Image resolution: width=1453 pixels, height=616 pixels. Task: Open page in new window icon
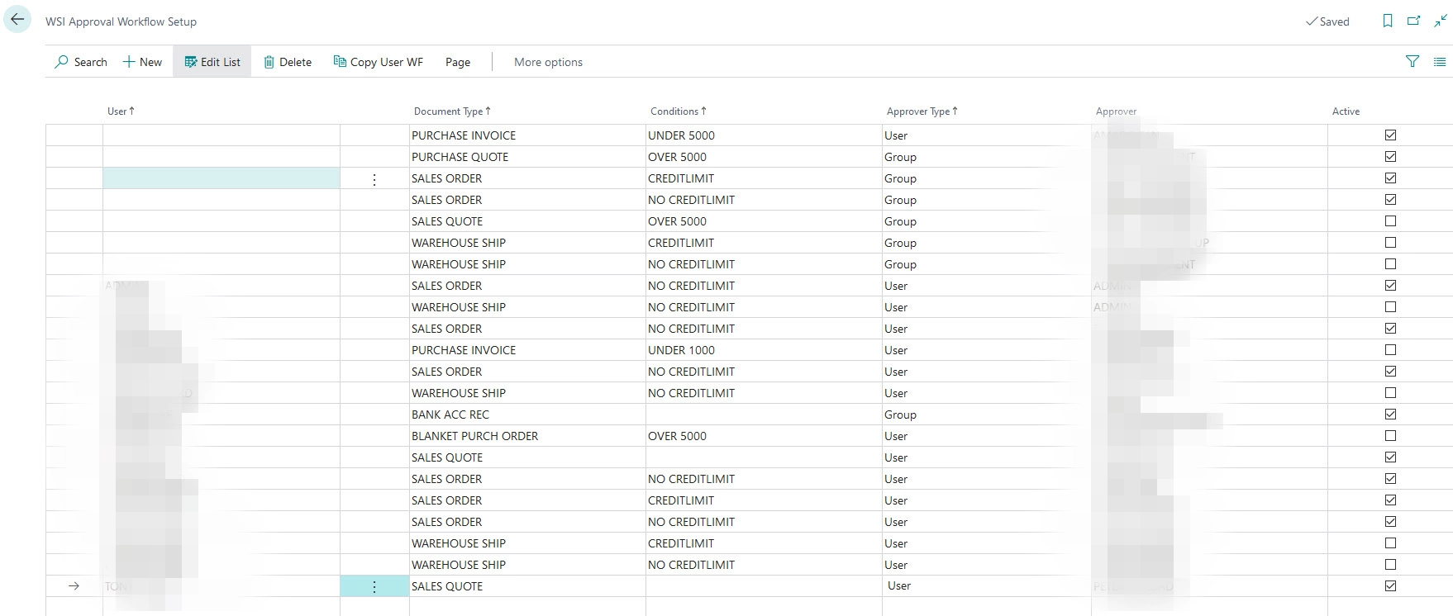(x=1414, y=21)
